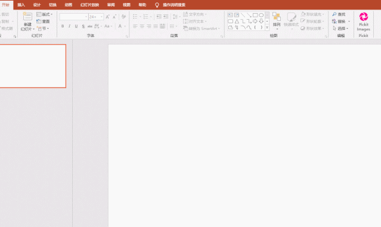Open the Design (设计) tab
The height and width of the screenshot is (227, 381).
[37, 5]
